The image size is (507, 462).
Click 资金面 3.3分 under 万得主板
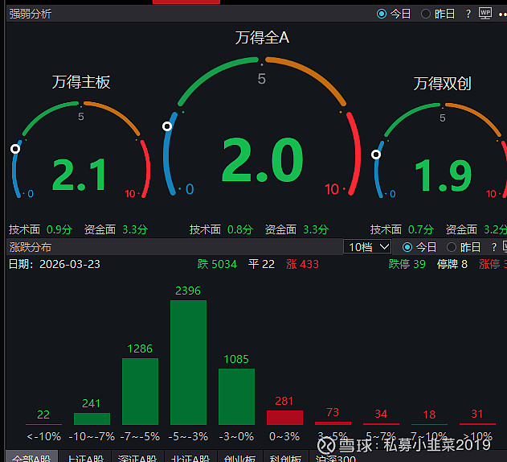116,229
